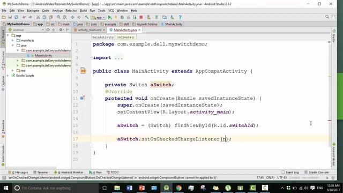Click the search everywhere magnifier icon
The width and height of the screenshot is (343, 193).
(x=327, y=17)
